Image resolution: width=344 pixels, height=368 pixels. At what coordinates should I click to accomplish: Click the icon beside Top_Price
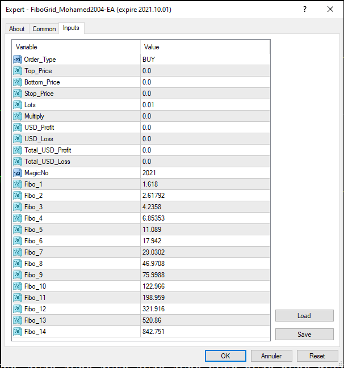point(18,71)
